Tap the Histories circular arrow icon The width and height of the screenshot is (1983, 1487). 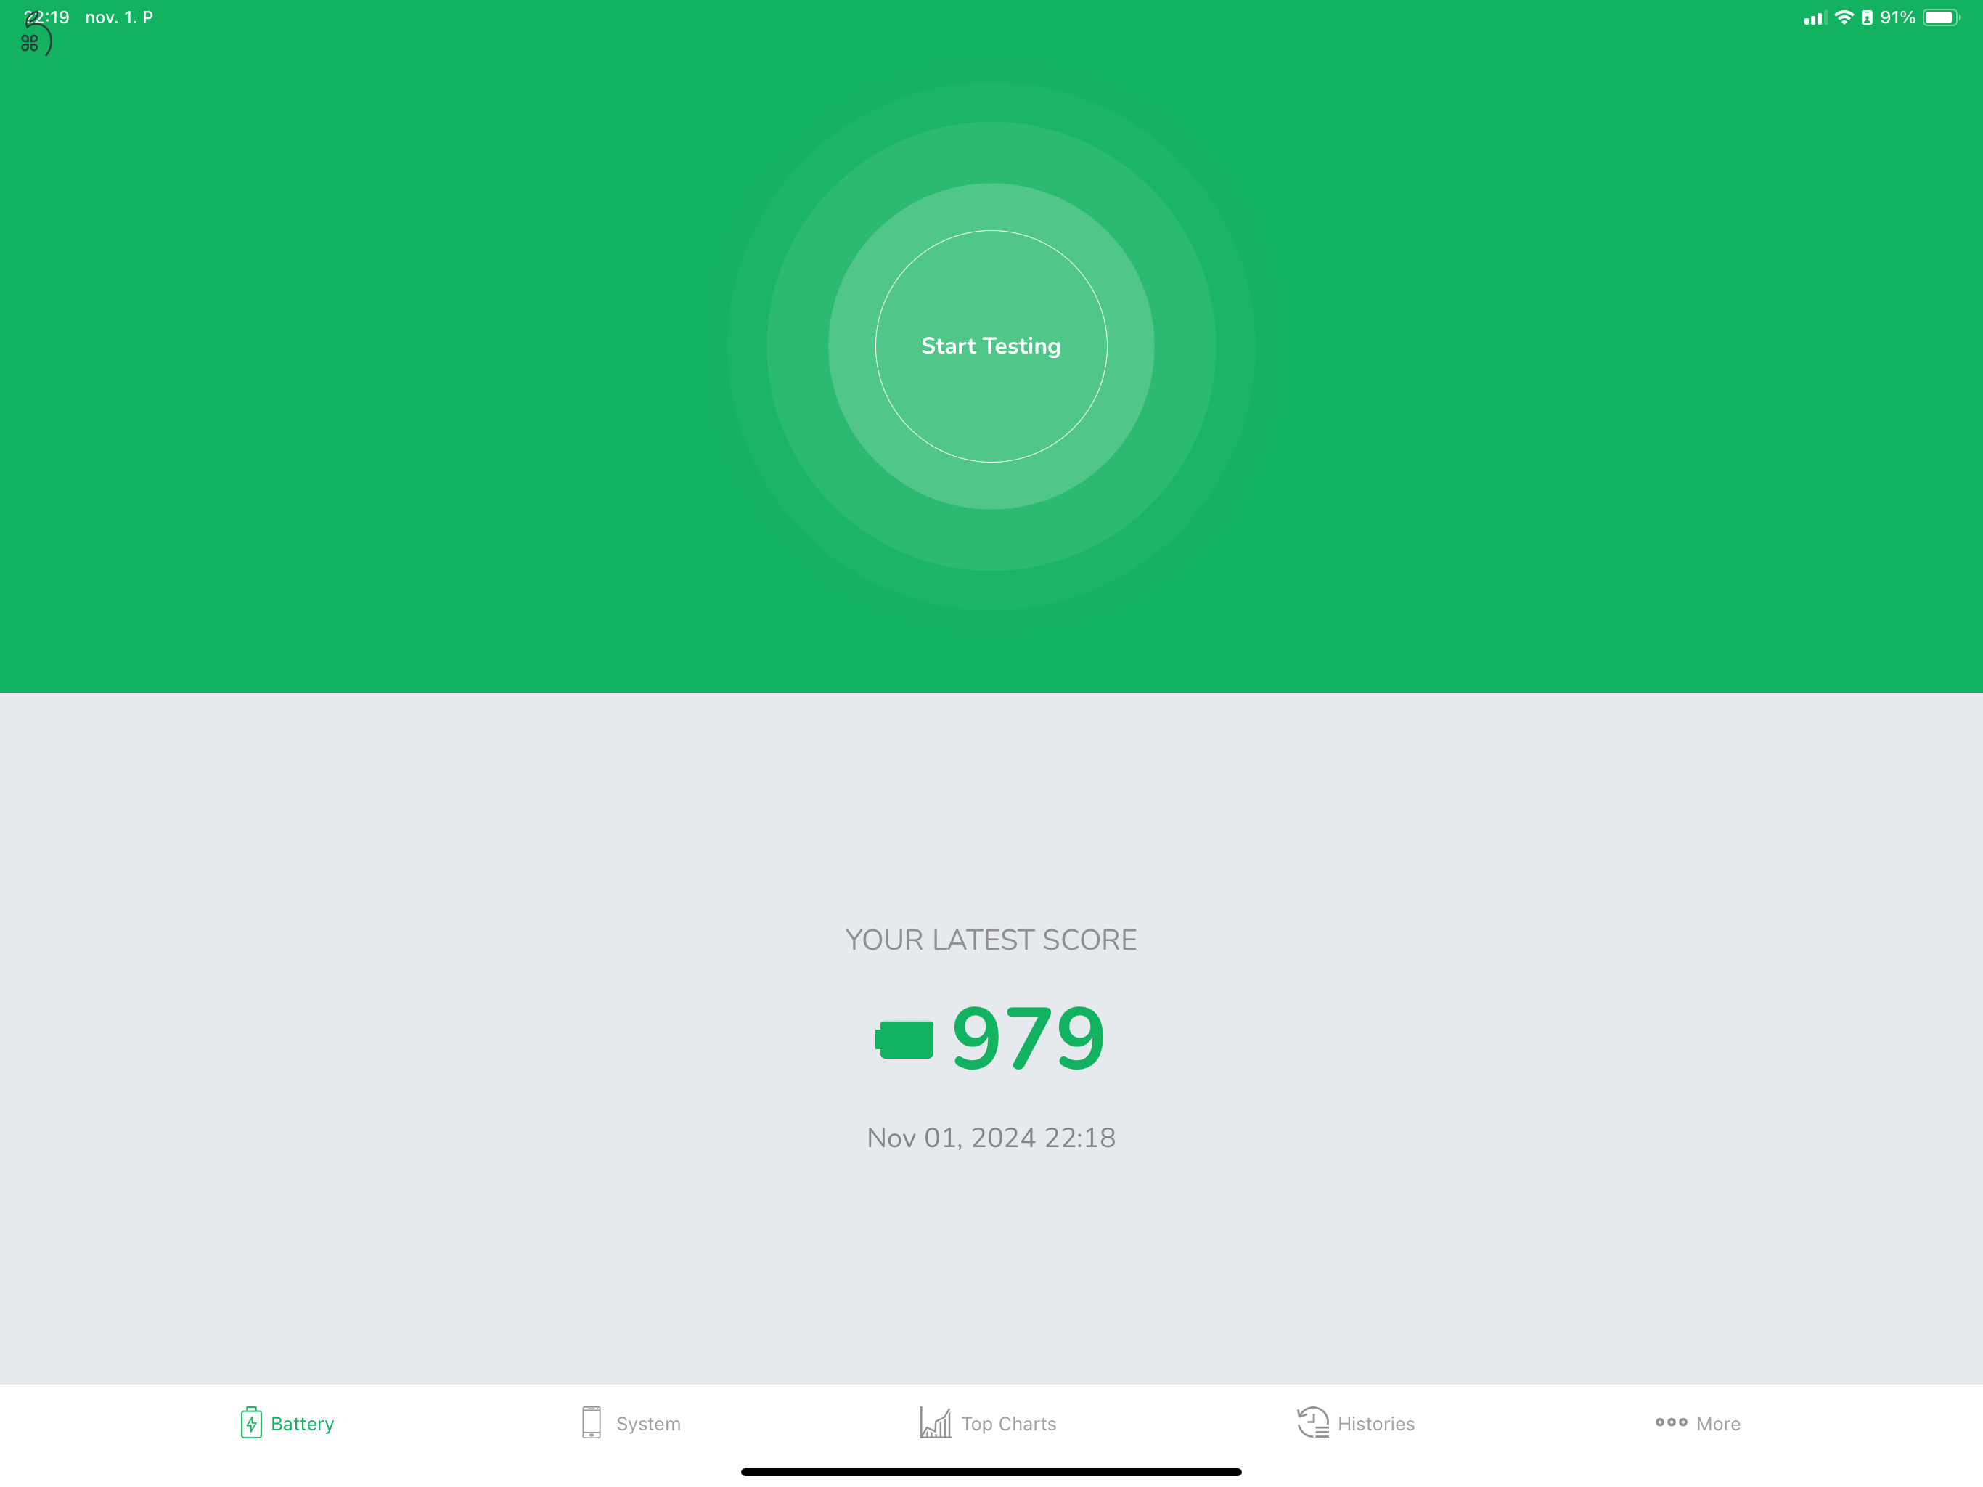(1312, 1423)
